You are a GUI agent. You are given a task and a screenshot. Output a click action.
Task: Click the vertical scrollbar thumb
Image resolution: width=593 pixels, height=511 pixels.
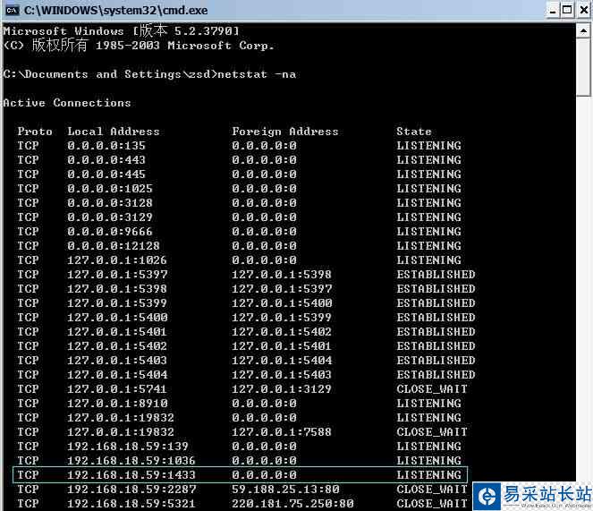pos(584,66)
